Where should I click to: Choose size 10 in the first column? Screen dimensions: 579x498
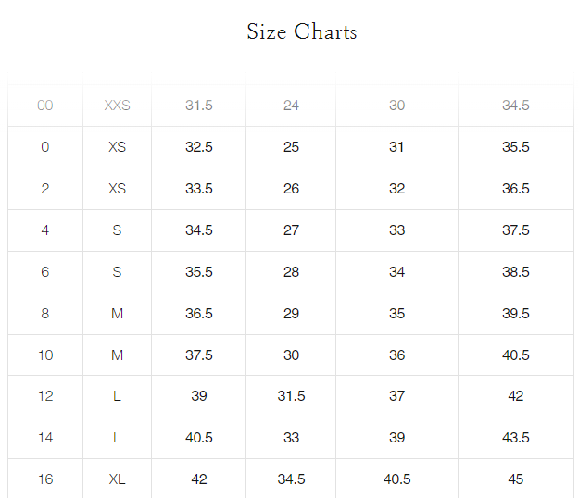45,355
